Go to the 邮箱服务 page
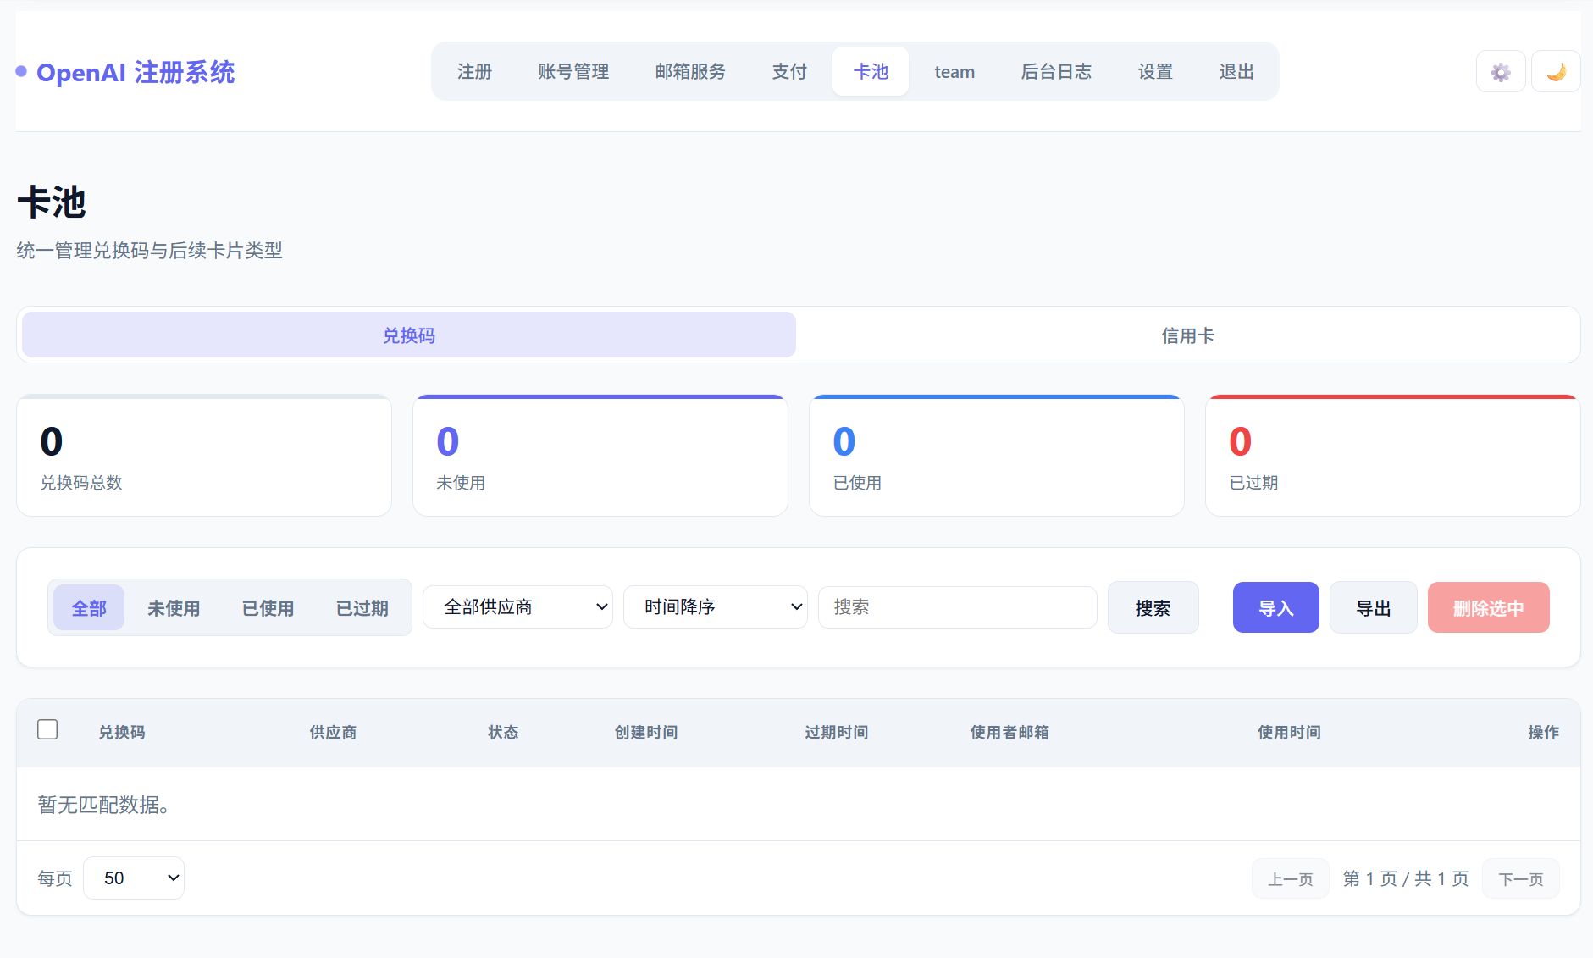The image size is (1593, 958). pyautogui.click(x=691, y=71)
